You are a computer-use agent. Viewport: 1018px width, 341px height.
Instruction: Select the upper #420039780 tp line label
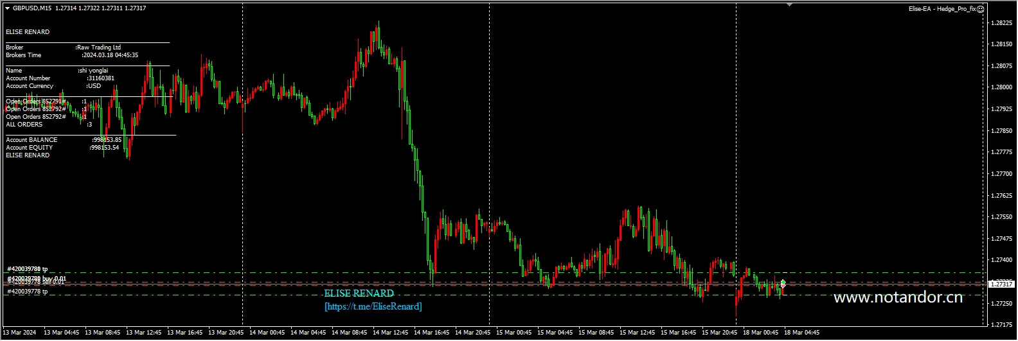click(x=28, y=269)
